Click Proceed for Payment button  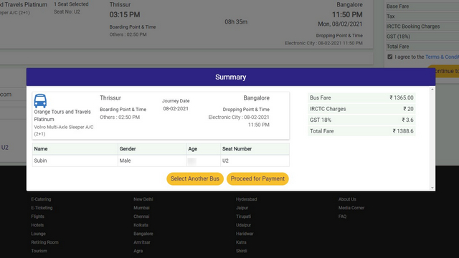(x=257, y=178)
